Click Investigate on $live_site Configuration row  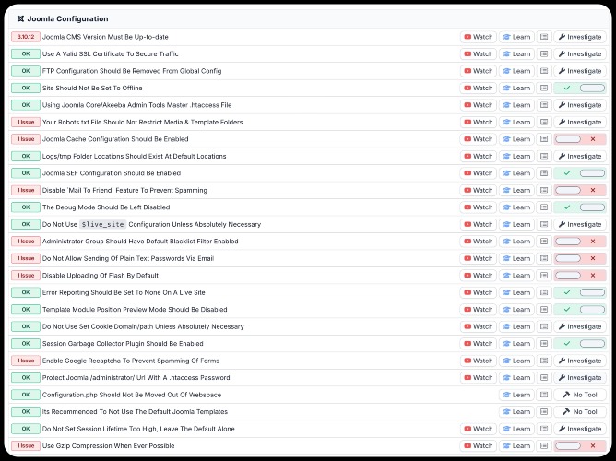click(x=580, y=225)
